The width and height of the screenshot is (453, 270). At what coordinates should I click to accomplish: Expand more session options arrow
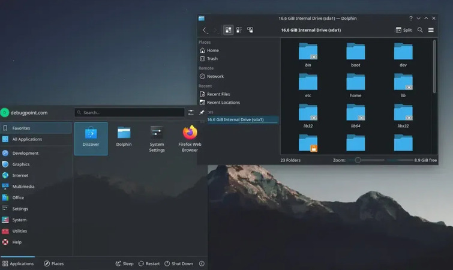pos(202,263)
